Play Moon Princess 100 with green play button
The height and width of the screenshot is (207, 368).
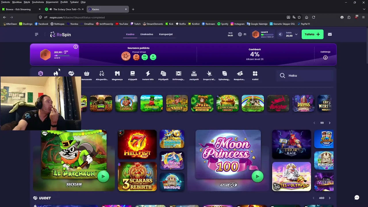coord(257,177)
